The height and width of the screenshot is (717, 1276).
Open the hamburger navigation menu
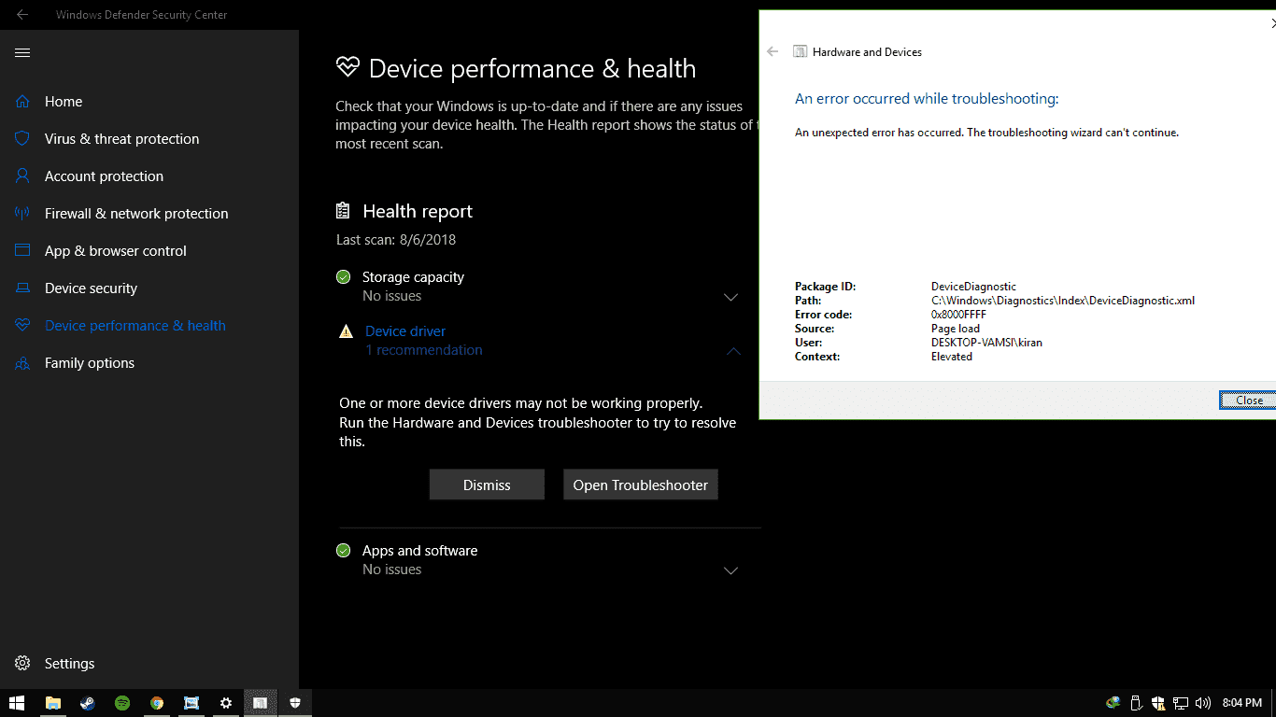click(x=22, y=53)
